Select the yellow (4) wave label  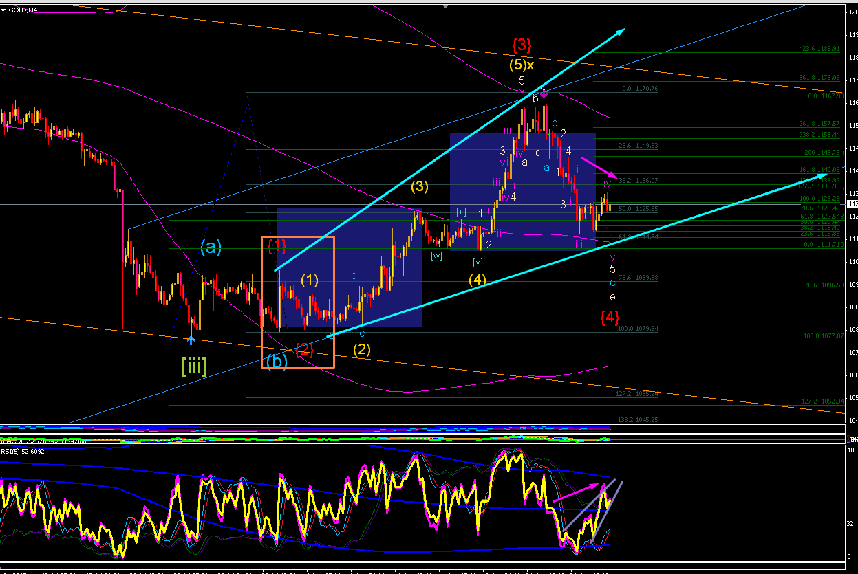pyautogui.click(x=478, y=280)
